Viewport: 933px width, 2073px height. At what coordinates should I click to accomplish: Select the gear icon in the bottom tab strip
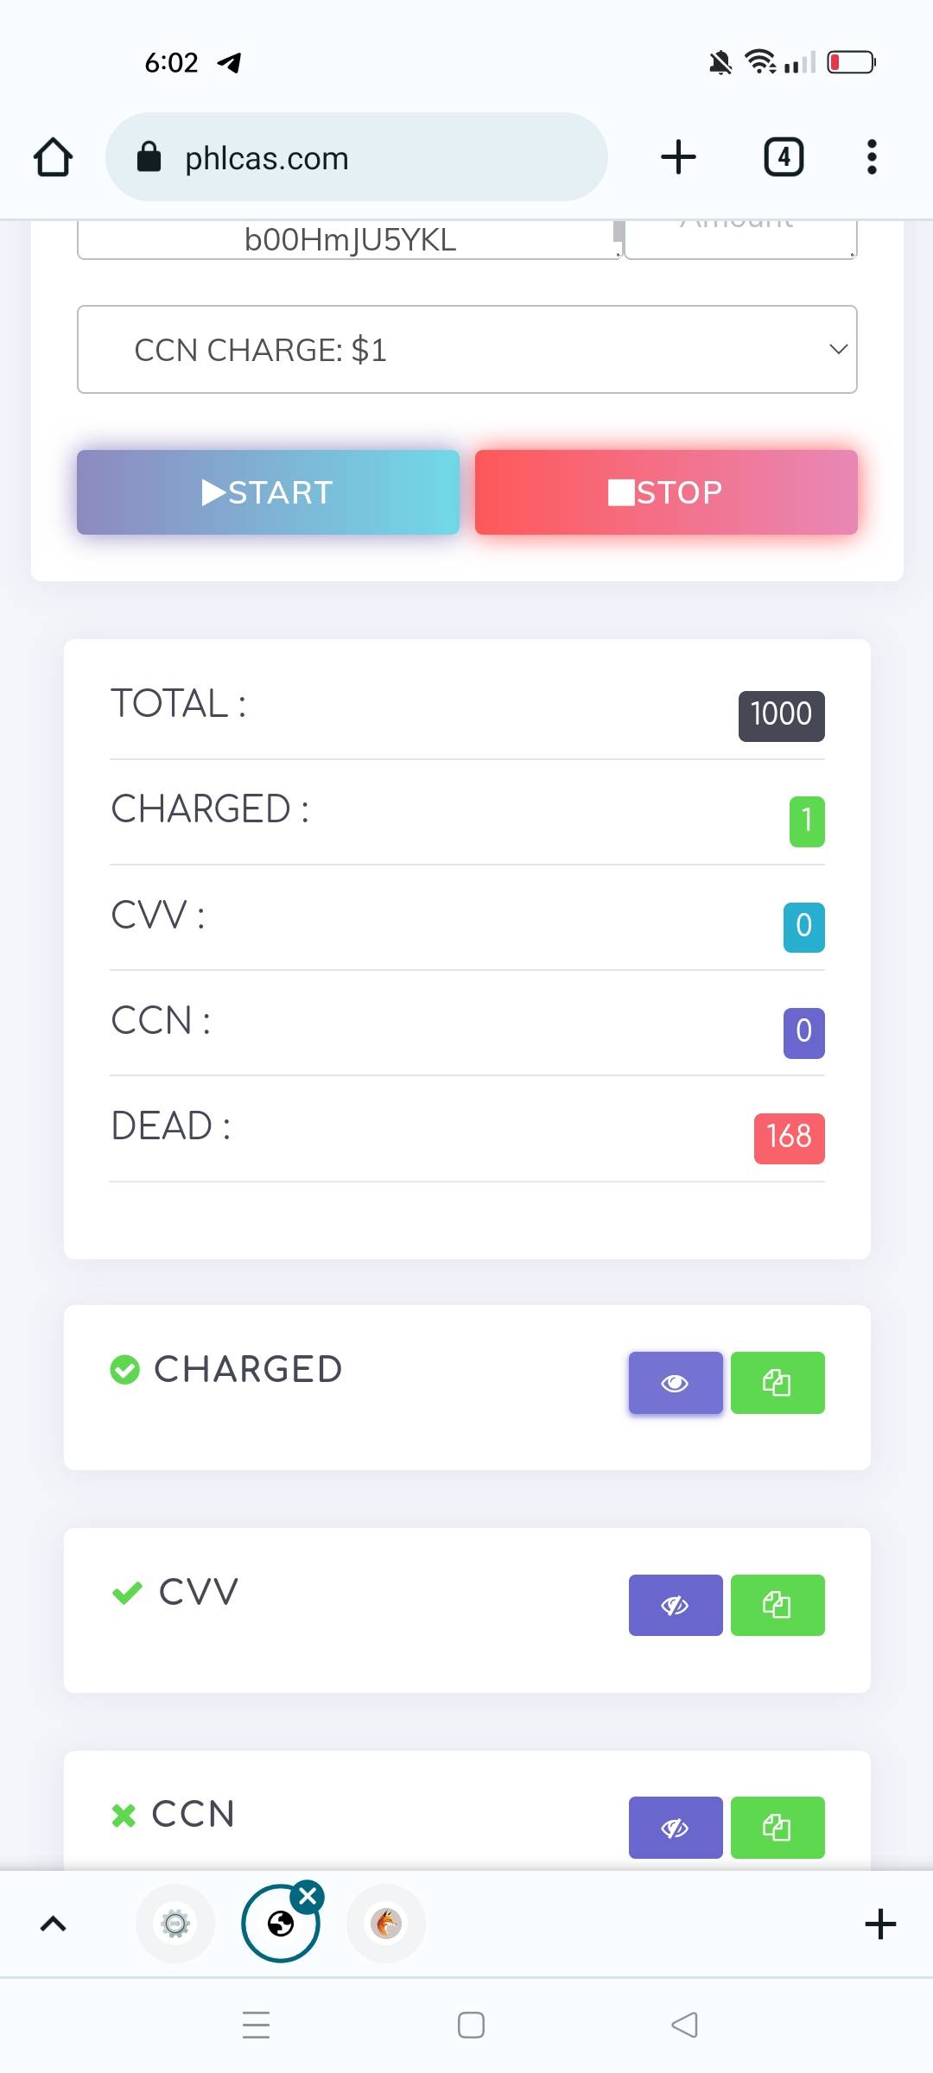[x=175, y=1924]
